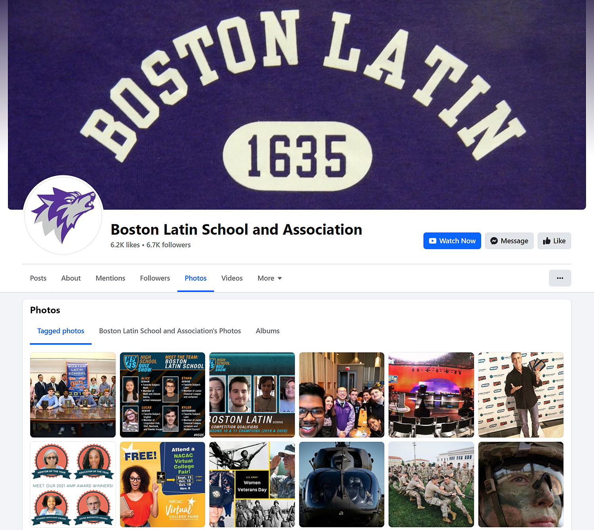Click the wolf mascot profile picture
The width and height of the screenshot is (594, 530).
click(x=63, y=215)
